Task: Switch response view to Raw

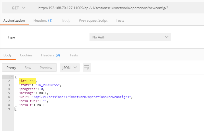Action: click(28, 67)
